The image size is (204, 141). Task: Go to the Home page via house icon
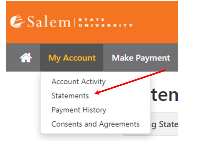[26, 58]
